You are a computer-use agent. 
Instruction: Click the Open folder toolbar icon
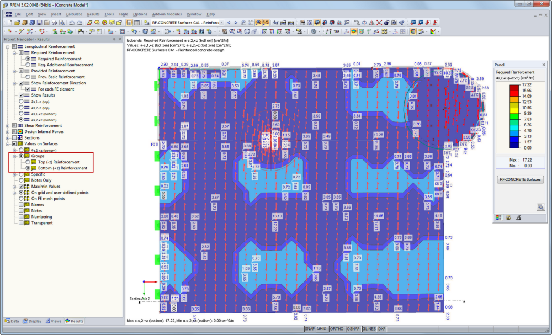(17, 23)
